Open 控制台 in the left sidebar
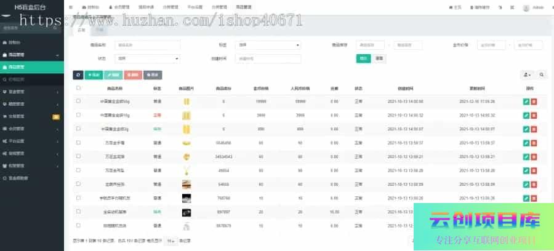The height and width of the screenshot is (251, 554). pos(15,42)
